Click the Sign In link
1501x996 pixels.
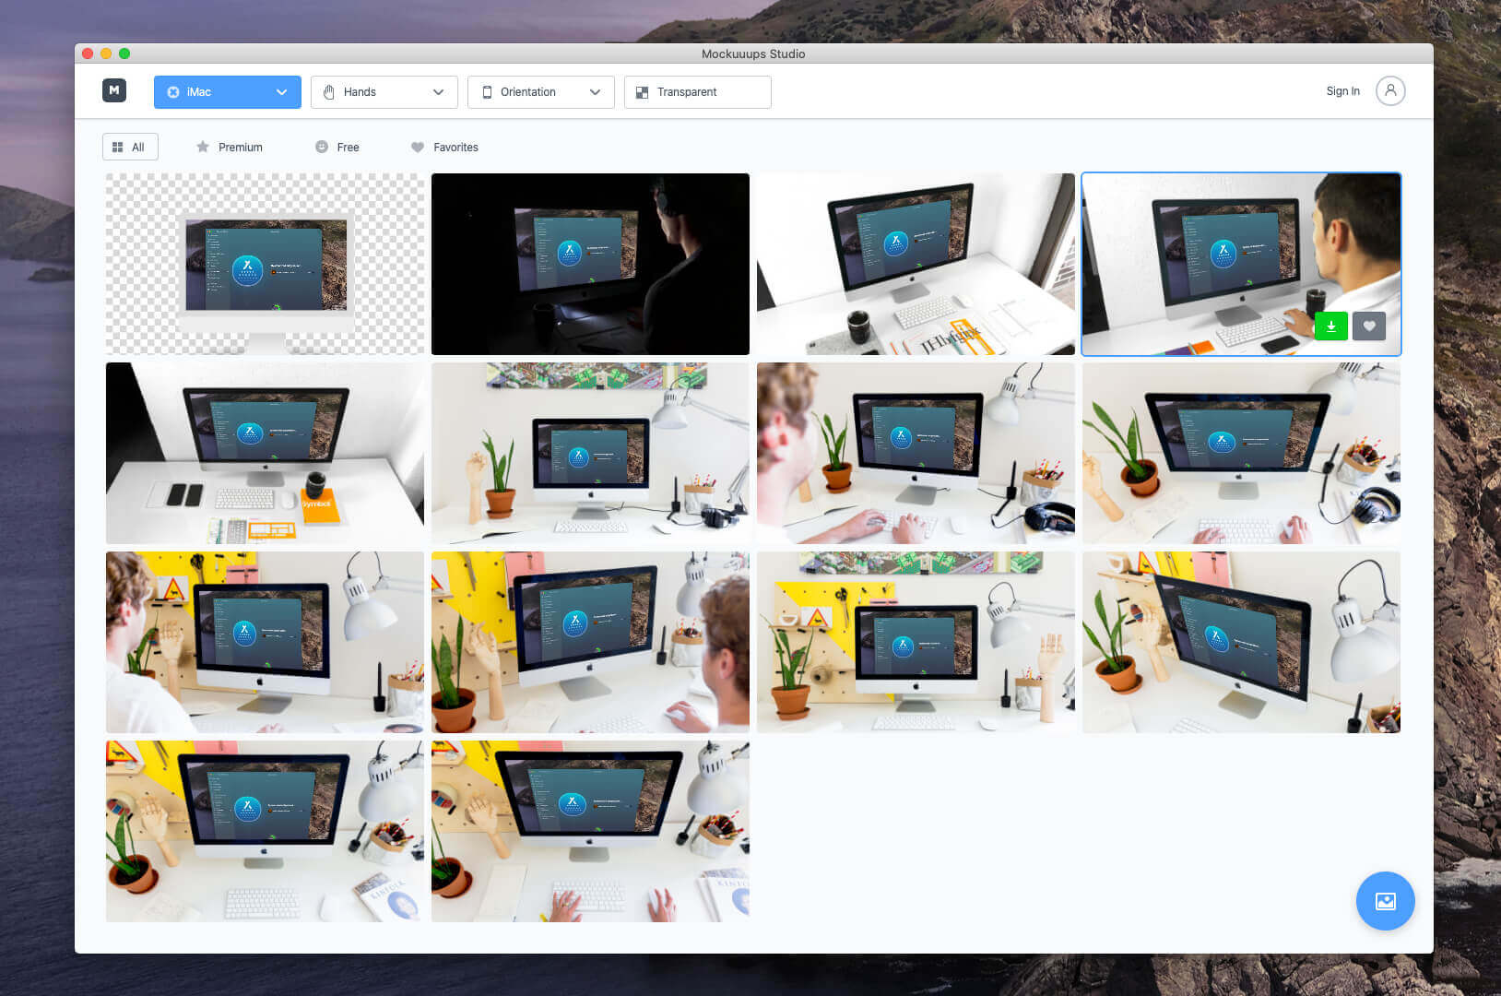point(1342,91)
